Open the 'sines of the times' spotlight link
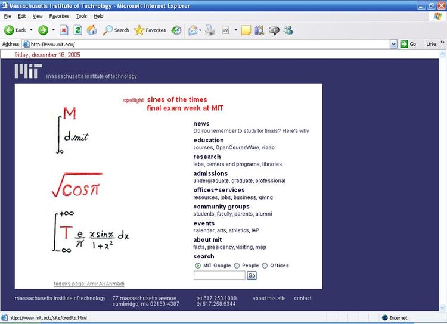The image size is (447, 324). coord(177,99)
